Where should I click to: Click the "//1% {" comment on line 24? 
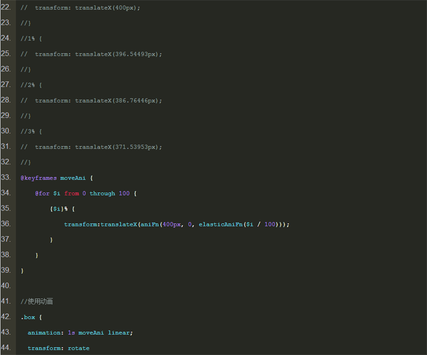31,39
